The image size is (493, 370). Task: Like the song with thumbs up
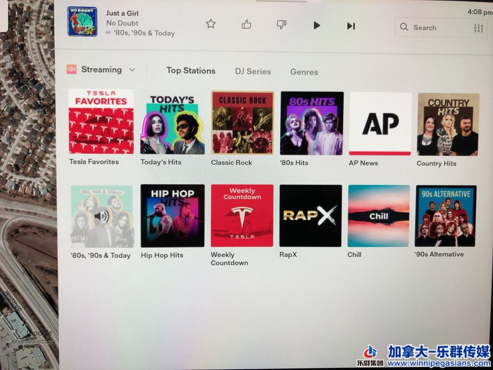[246, 24]
